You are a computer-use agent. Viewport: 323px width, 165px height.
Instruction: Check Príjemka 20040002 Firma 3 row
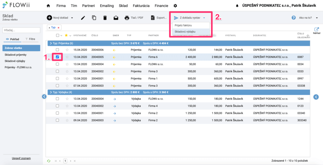[57, 71]
